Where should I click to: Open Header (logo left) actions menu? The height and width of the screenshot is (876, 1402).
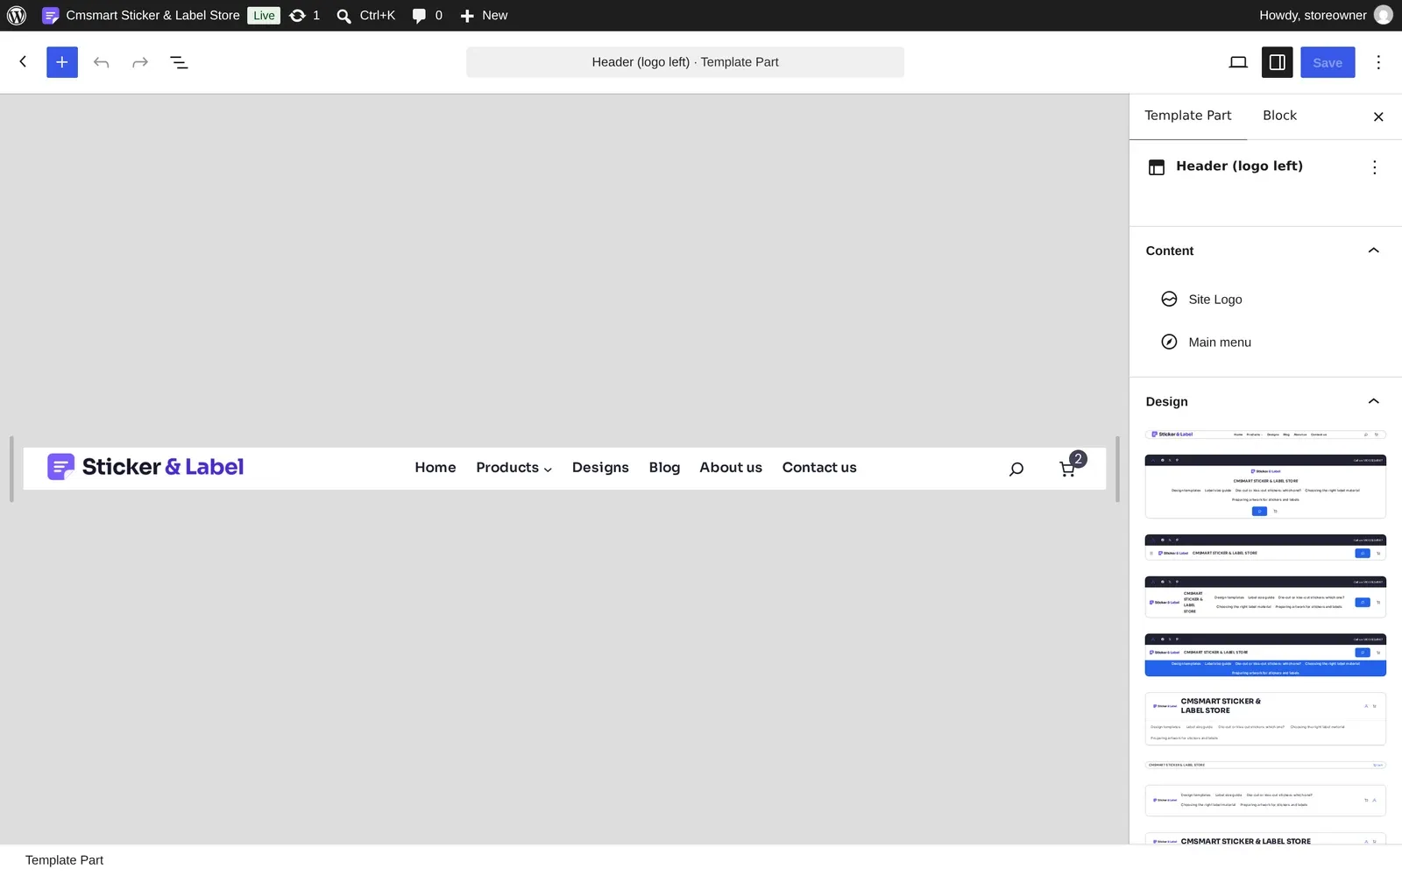coord(1374,167)
